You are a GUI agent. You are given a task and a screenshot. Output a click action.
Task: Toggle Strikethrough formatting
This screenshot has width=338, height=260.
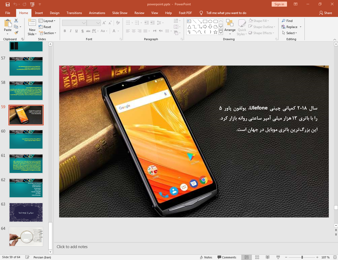[x=88, y=31]
